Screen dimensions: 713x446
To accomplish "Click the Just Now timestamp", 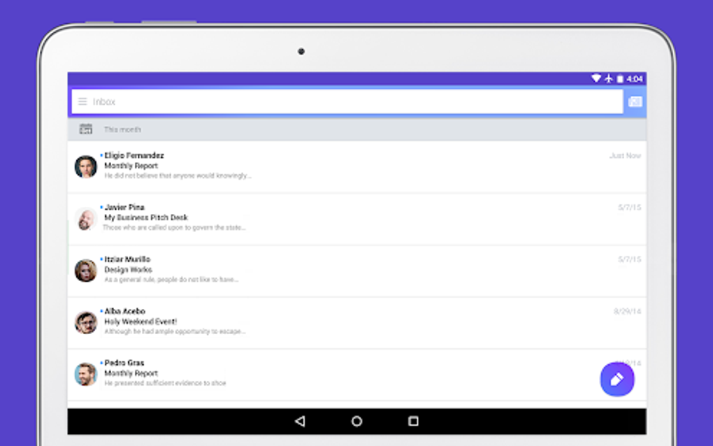I will pos(625,155).
